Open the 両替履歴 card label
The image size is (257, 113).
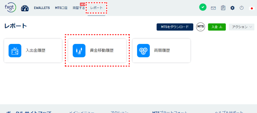162,51
